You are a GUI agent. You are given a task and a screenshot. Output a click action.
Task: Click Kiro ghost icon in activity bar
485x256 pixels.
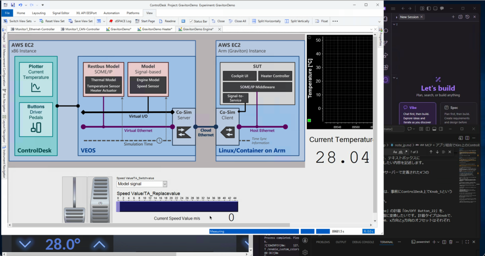(386, 80)
